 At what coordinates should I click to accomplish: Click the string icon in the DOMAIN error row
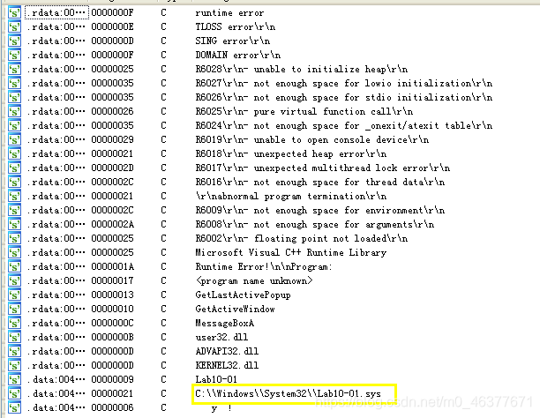tap(14, 56)
